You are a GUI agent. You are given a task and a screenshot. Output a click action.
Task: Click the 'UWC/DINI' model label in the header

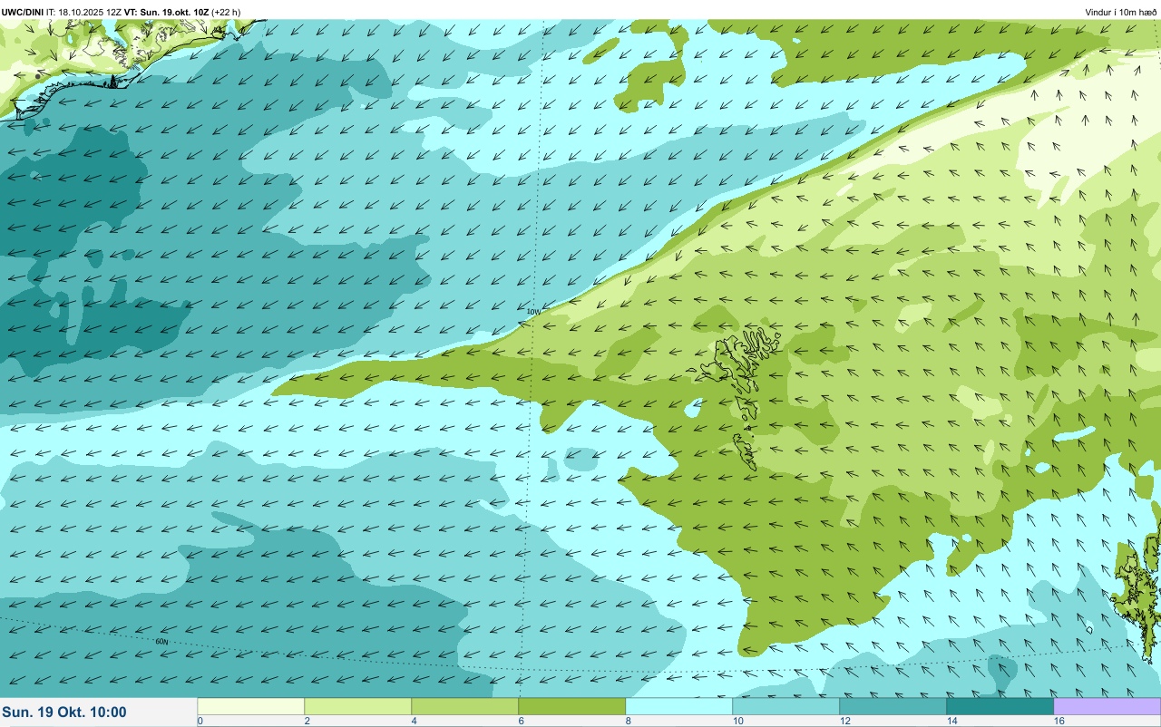coord(23,12)
